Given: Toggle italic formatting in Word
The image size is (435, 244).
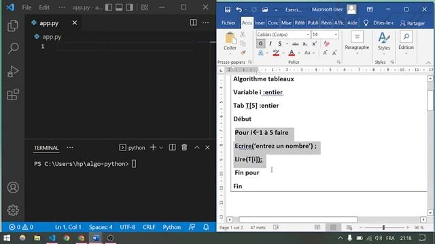Looking at the screenshot, I should click(x=271, y=43).
